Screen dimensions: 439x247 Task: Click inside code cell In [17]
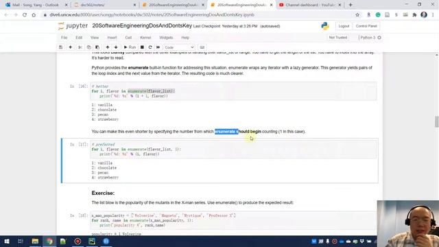pyautogui.click(x=233, y=150)
